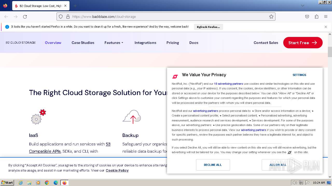Image resolution: width=332 pixels, height=186 pixels.
Task: Click the Refresh Firefox button
Action: pos(208,27)
